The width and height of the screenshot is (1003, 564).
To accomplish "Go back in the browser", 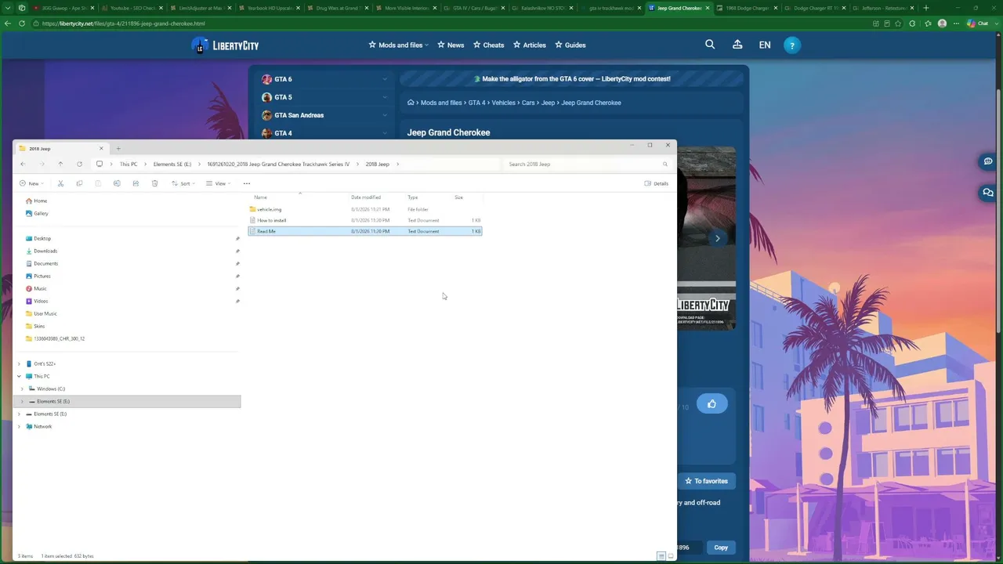I will 8,23.
